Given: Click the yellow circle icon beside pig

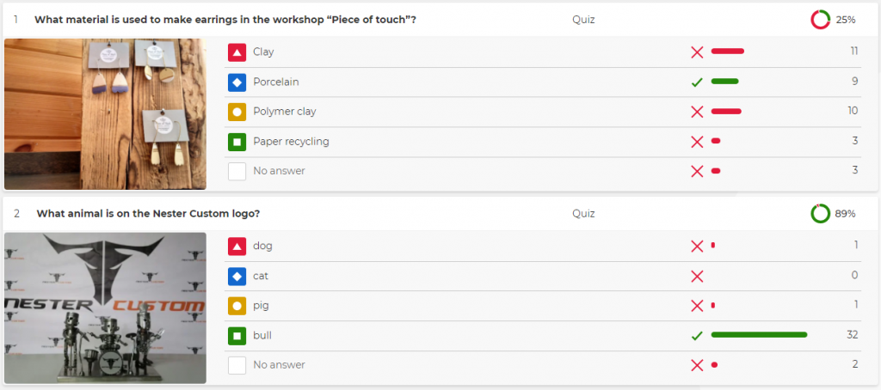Looking at the screenshot, I should pos(237,306).
